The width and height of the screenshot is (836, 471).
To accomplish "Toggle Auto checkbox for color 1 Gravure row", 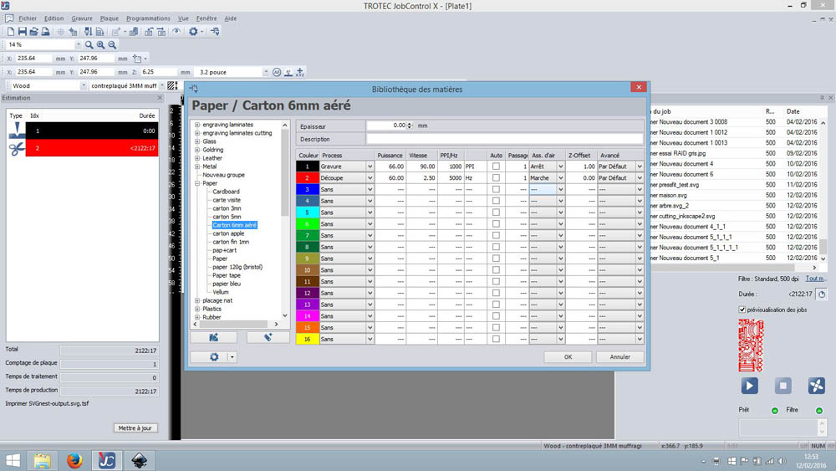I will (496, 166).
